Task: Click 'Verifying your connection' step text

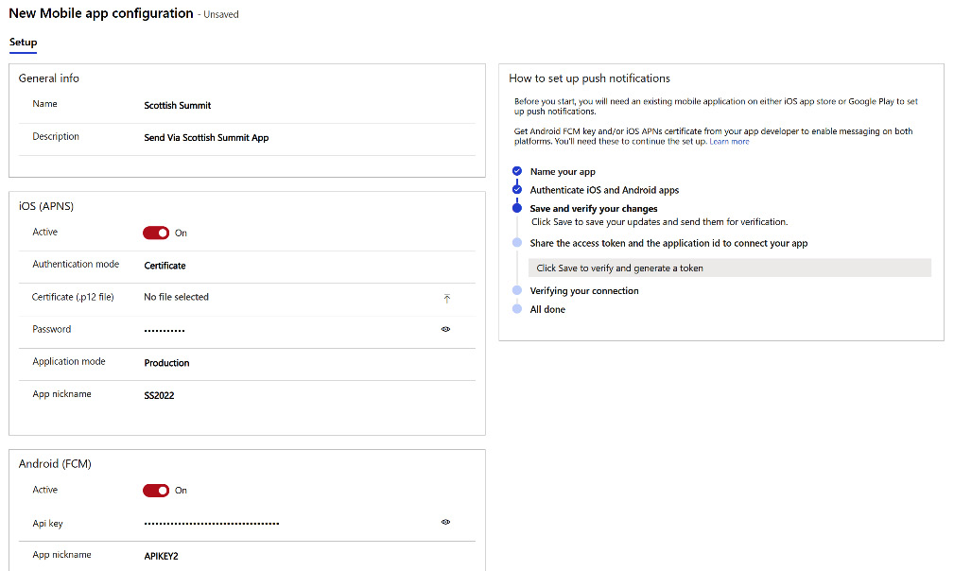Action: (584, 290)
